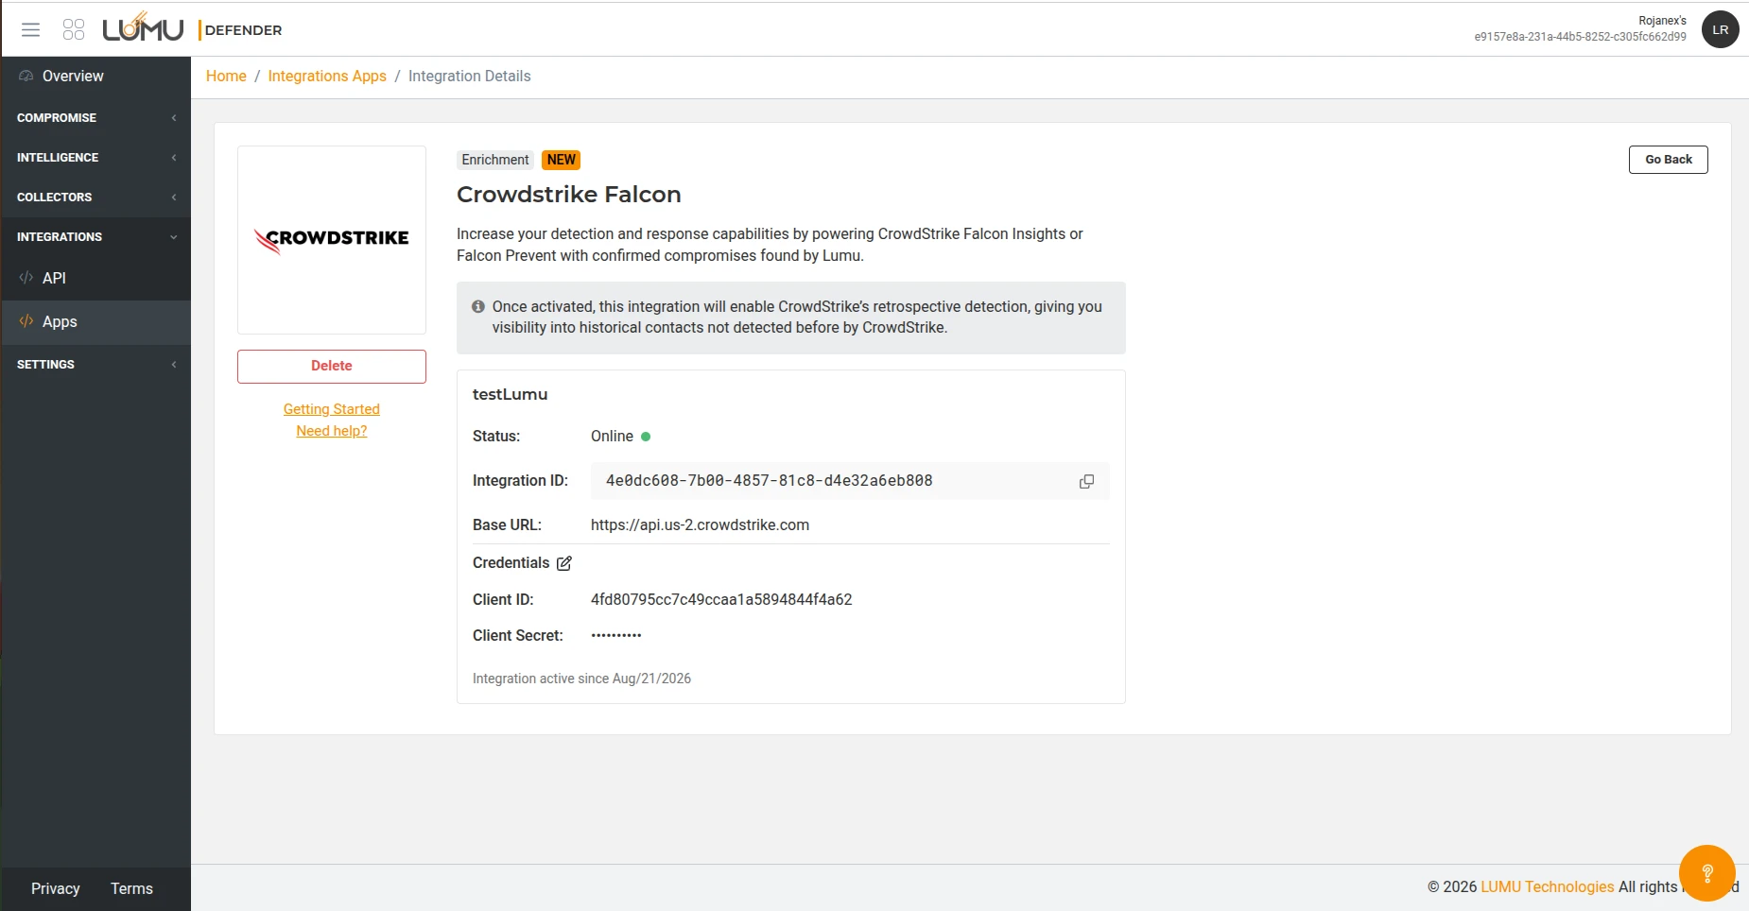Click the Crowdstrike logo thumbnail
The image size is (1749, 911).
[x=332, y=240]
